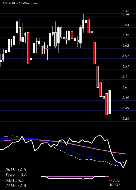136x190 pixels.
Task: Click the '50MA : 5.8' readout
Action: coord(16,170)
